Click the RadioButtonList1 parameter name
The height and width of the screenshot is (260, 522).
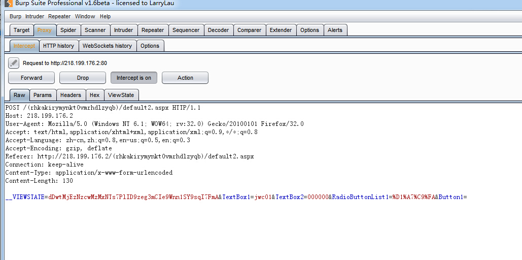pos(361,197)
